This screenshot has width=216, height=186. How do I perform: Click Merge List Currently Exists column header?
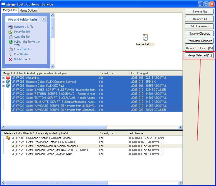coord(113,73)
